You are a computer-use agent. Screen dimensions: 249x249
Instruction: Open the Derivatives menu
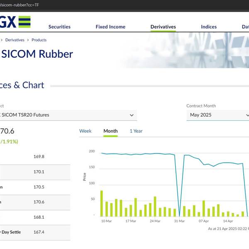pos(163,27)
